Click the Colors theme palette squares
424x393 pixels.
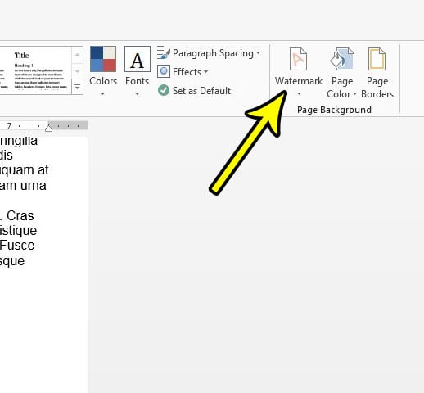(103, 59)
